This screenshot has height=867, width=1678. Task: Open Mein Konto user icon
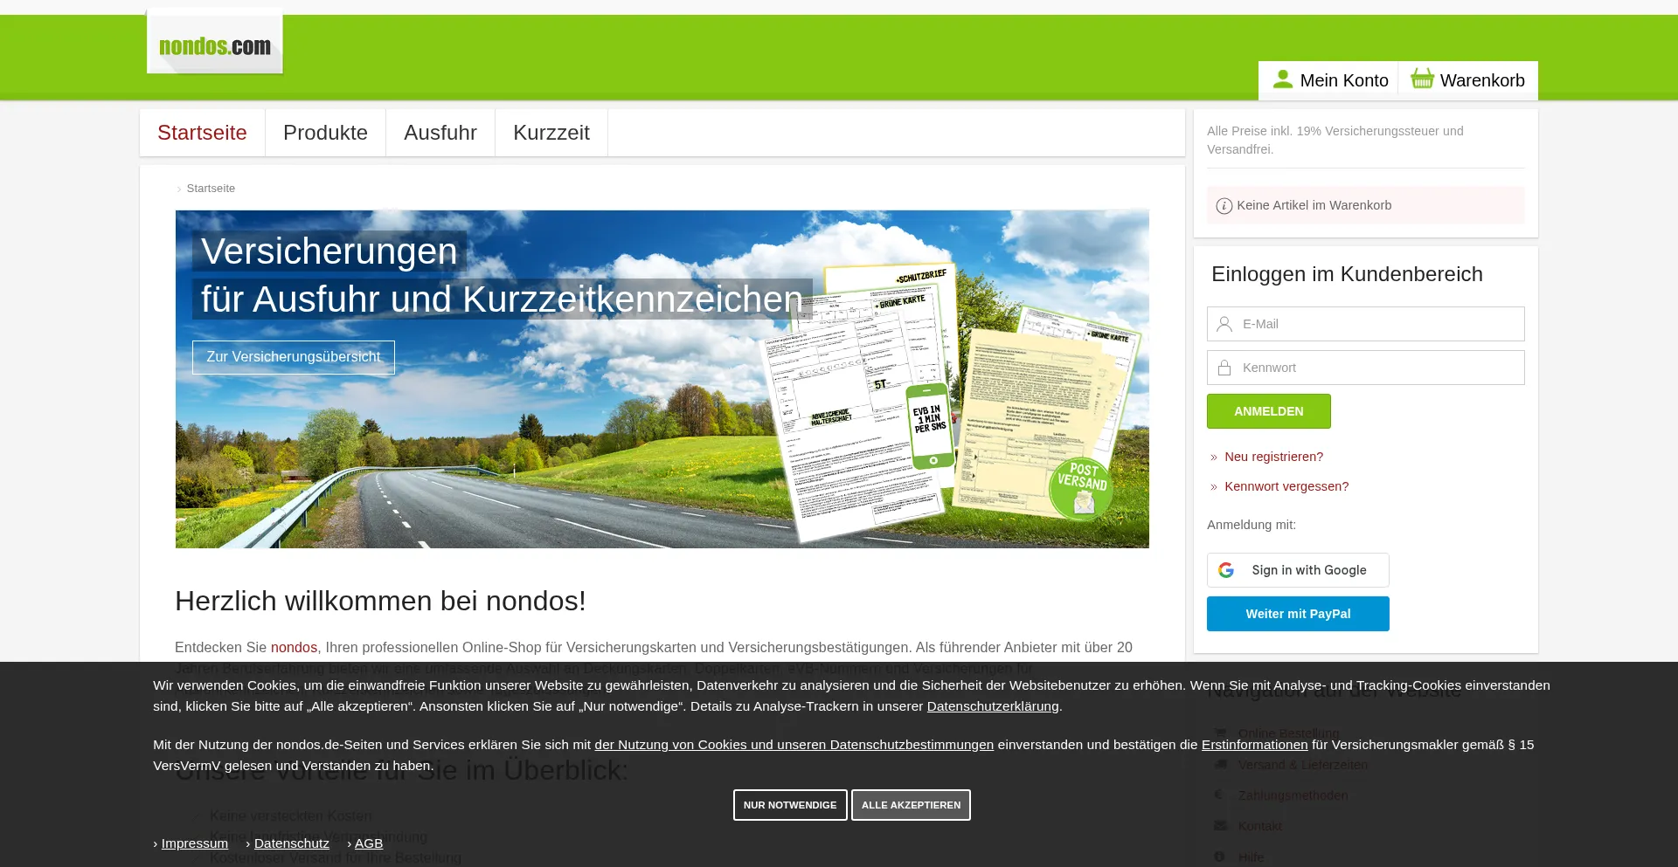(x=1282, y=79)
